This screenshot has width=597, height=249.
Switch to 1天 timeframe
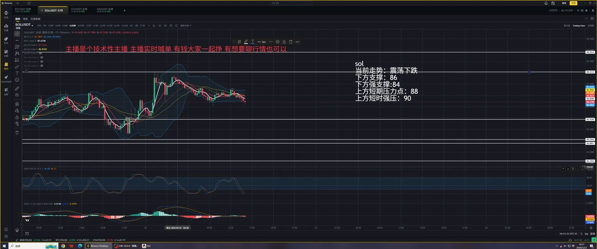(131, 26)
